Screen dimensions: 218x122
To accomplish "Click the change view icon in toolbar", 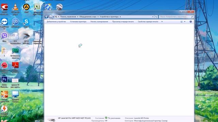I will (x=182, y=22).
